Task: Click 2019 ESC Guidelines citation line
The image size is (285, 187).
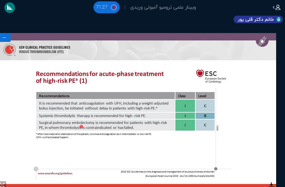Action: coord(168,172)
